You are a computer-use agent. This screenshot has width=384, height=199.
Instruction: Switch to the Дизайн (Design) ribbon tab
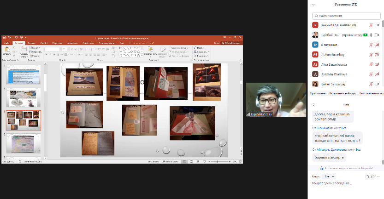coord(44,42)
